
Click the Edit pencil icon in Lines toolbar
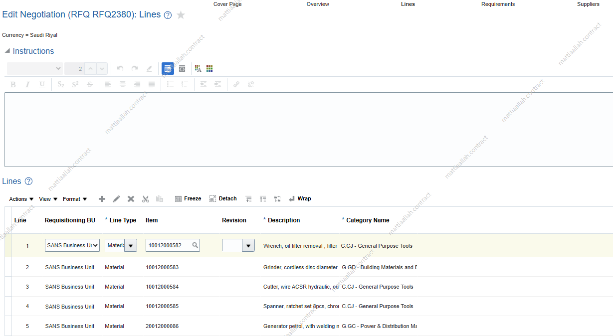click(x=116, y=198)
